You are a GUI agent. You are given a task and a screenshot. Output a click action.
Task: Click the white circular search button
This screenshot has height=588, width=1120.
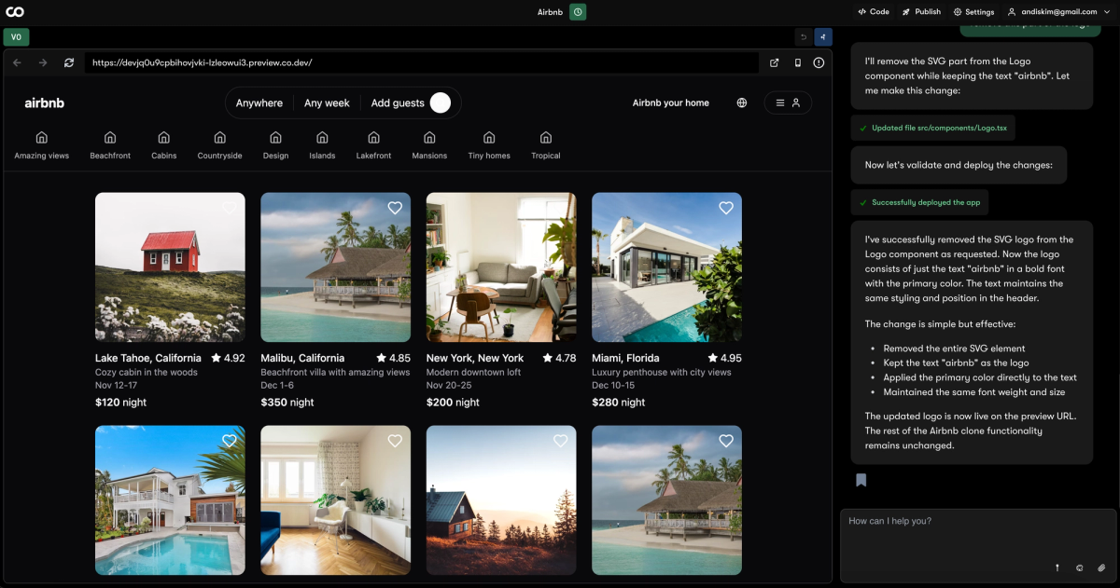pyautogui.click(x=441, y=103)
